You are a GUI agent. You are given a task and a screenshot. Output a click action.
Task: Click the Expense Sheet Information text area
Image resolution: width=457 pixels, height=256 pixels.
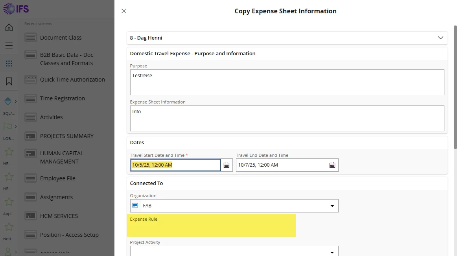pos(287,118)
